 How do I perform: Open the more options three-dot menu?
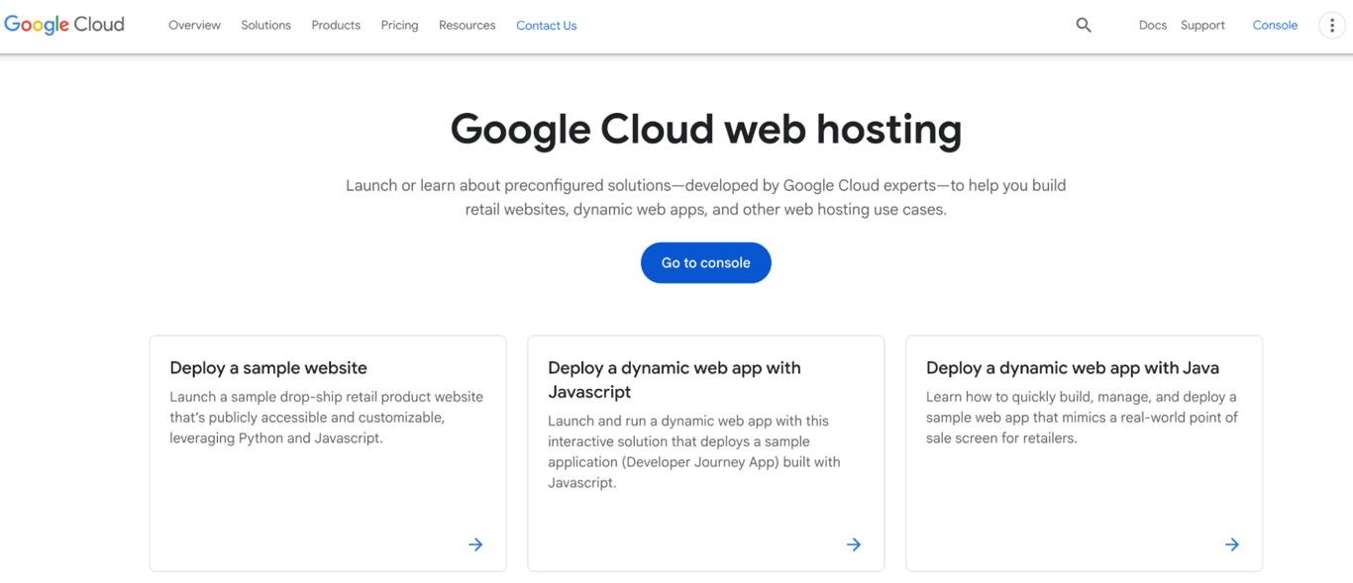point(1331,25)
